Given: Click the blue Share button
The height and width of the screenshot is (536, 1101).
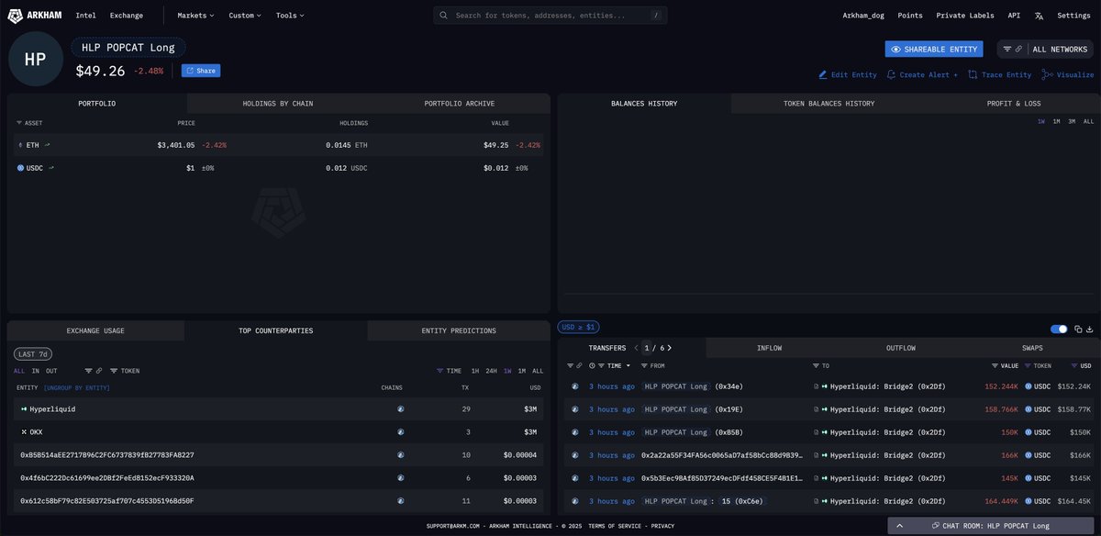Looking at the screenshot, I should tap(200, 71).
